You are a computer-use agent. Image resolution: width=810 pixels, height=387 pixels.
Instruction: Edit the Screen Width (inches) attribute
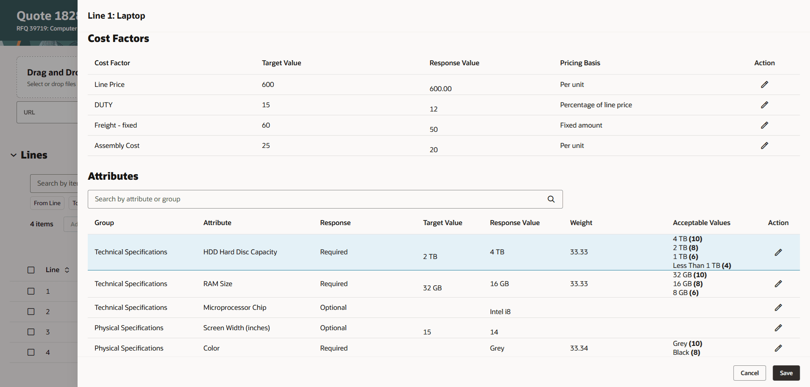778,328
